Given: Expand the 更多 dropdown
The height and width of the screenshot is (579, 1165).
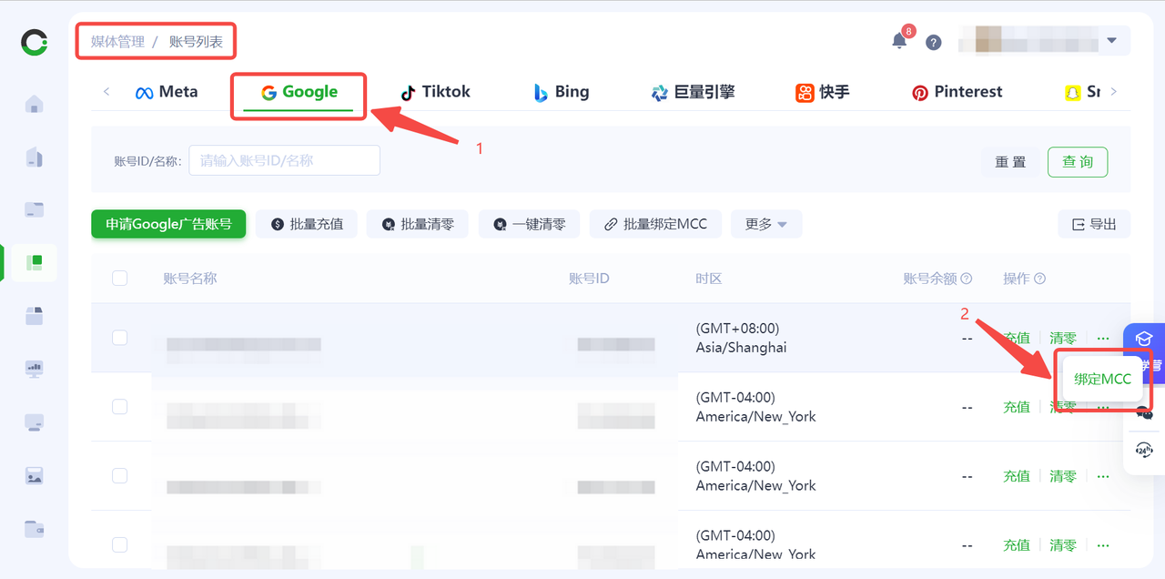Looking at the screenshot, I should click(765, 224).
